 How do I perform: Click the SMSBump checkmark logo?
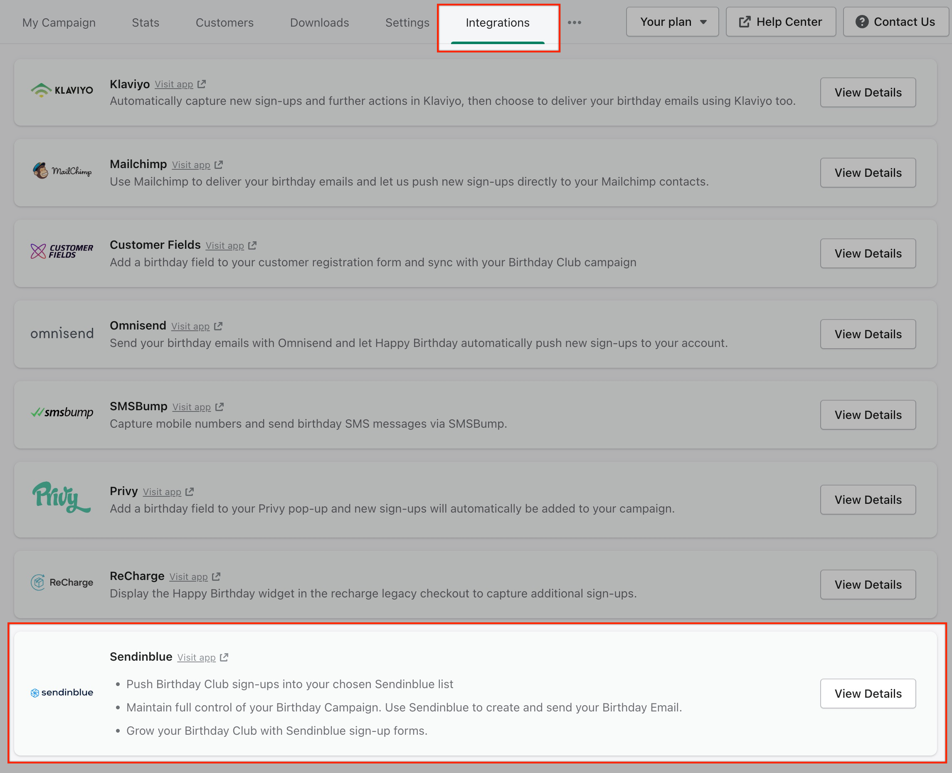tap(37, 413)
